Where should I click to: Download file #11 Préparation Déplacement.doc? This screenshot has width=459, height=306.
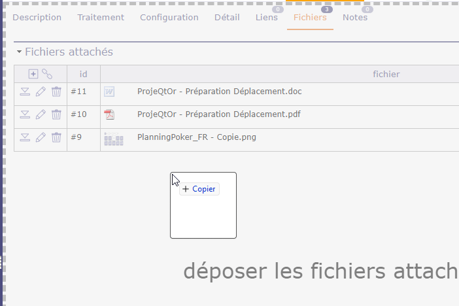coord(25,92)
